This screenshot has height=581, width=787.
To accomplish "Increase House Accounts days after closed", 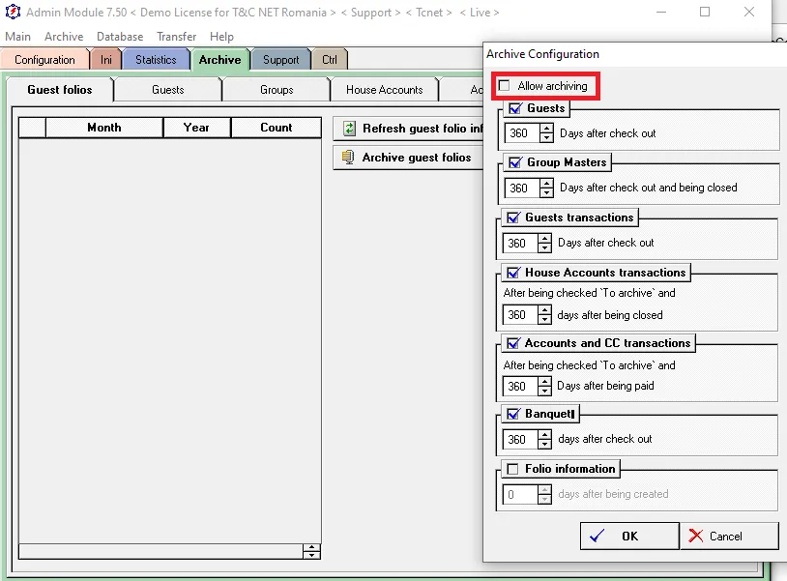I will click(x=544, y=310).
